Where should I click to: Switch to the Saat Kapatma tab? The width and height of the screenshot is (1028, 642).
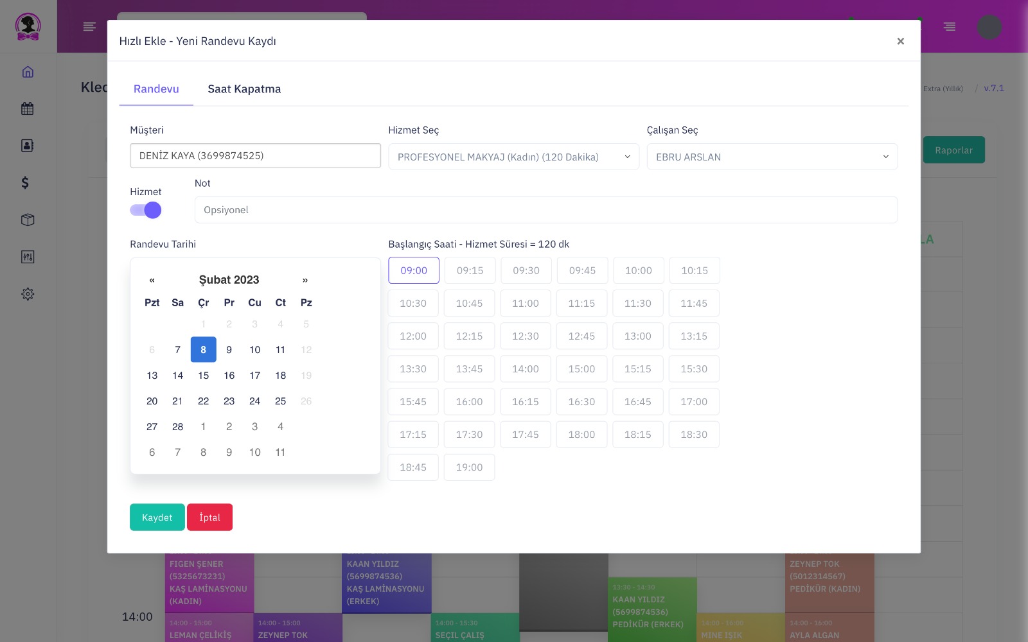pos(244,89)
